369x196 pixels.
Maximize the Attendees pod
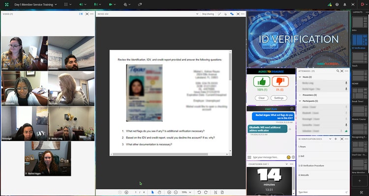[342, 71]
